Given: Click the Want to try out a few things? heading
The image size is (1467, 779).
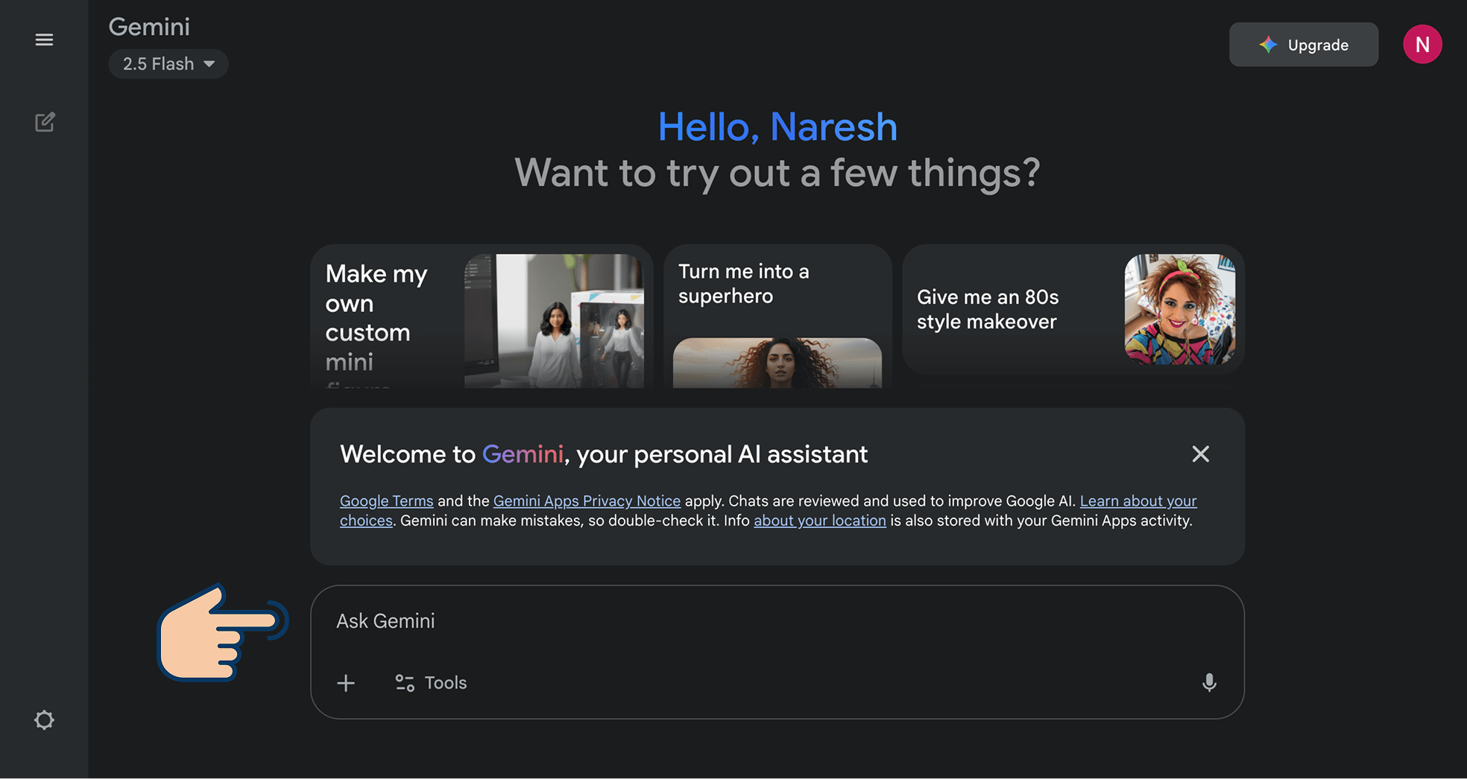Looking at the screenshot, I should [x=777, y=174].
